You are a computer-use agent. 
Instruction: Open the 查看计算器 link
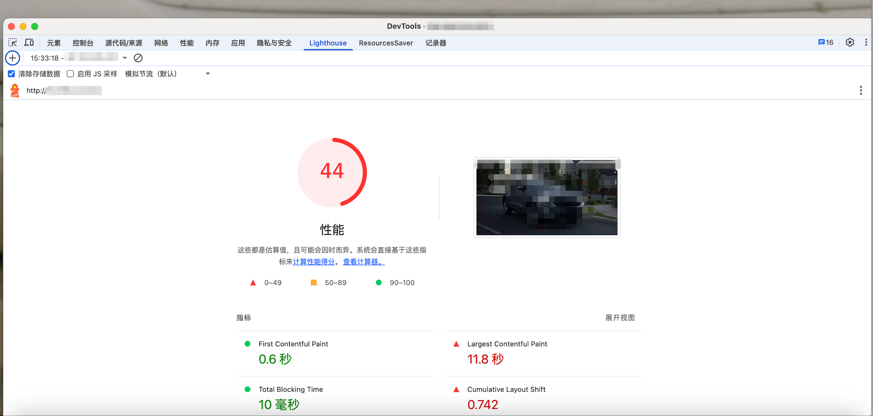(363, 262)
